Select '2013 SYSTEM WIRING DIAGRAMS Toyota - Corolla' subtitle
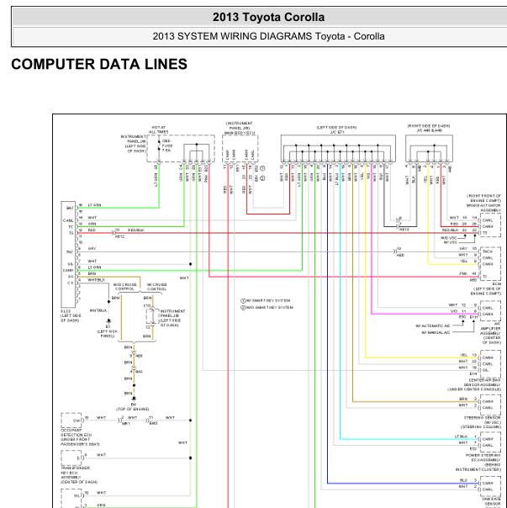Image resolution: width=507 pixels, height=508 pixels. coord(268,36)
